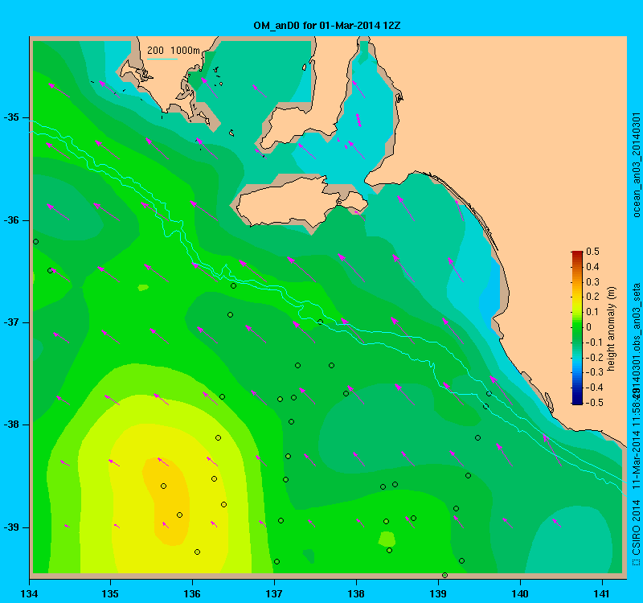Click the observation circle near 134, -36.2
The width and height of the screenshot is (643, 603).
tap(35, 242)
